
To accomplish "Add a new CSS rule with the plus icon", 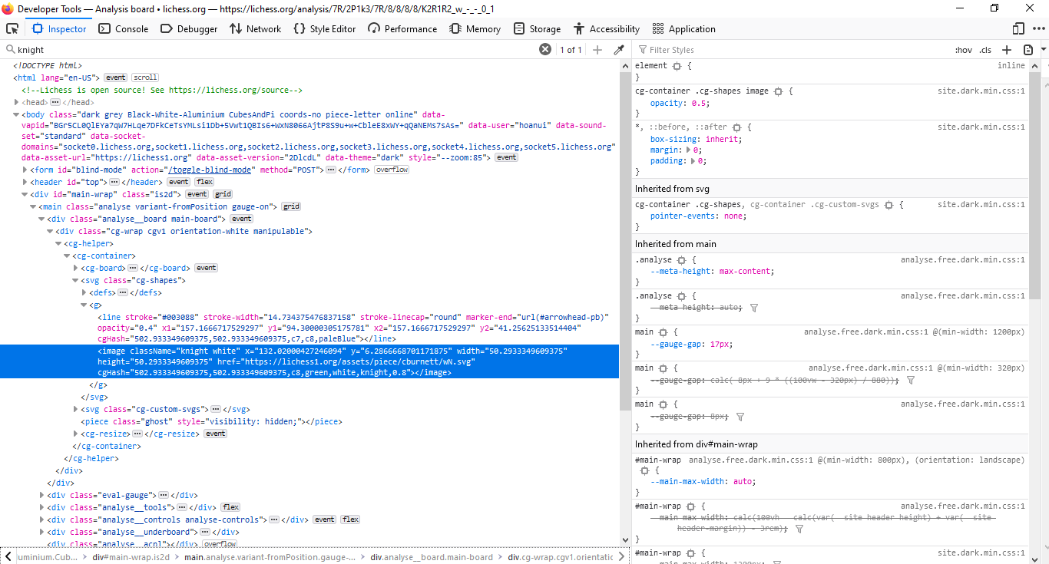I will pyautogui.click(x=1006, y=49).
